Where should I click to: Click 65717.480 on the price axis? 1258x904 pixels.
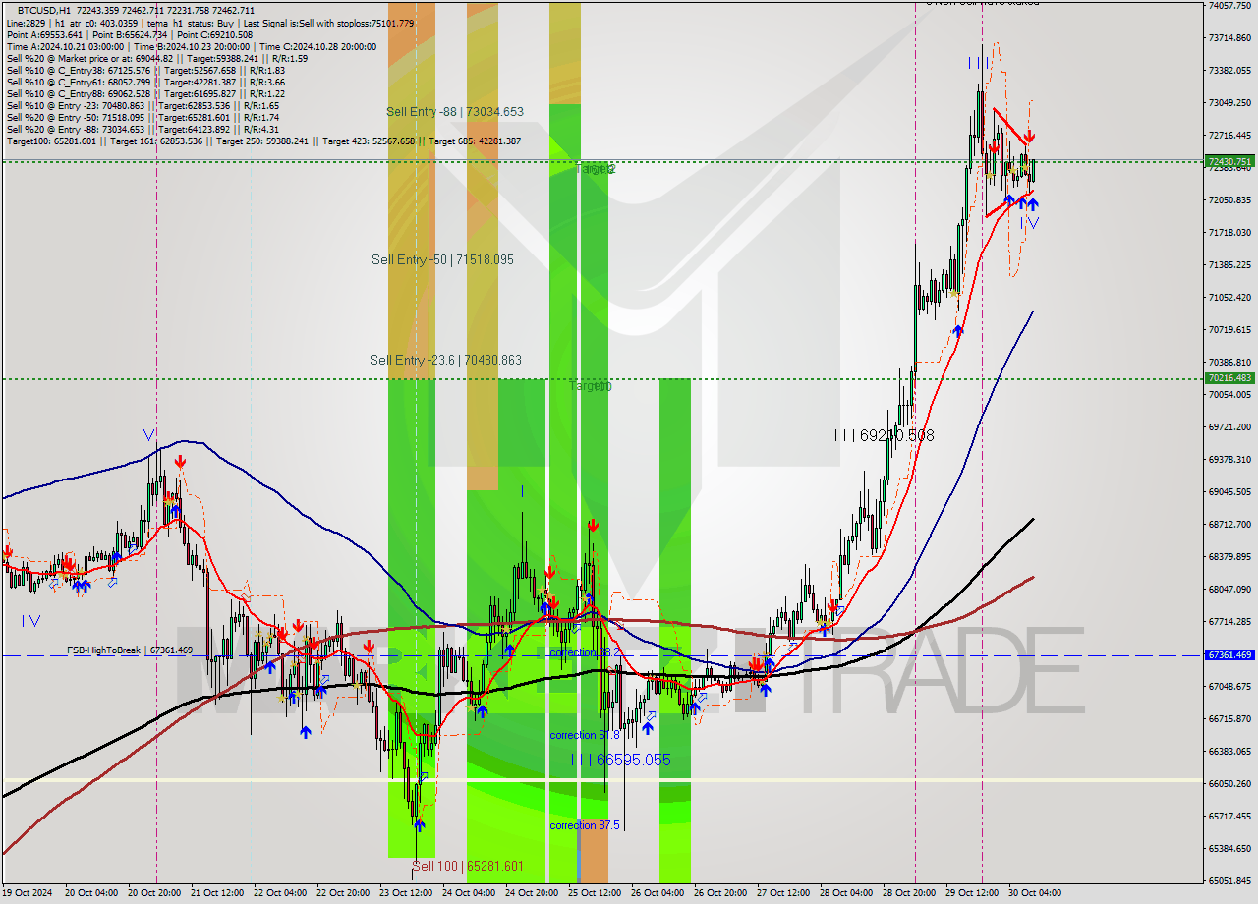1229,816
